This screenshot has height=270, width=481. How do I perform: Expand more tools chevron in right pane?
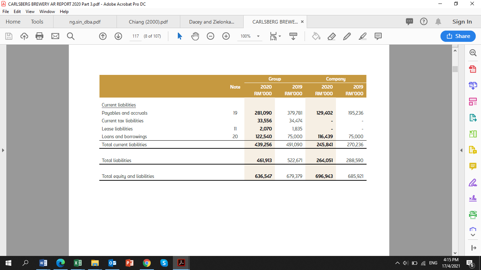[473, 235]
